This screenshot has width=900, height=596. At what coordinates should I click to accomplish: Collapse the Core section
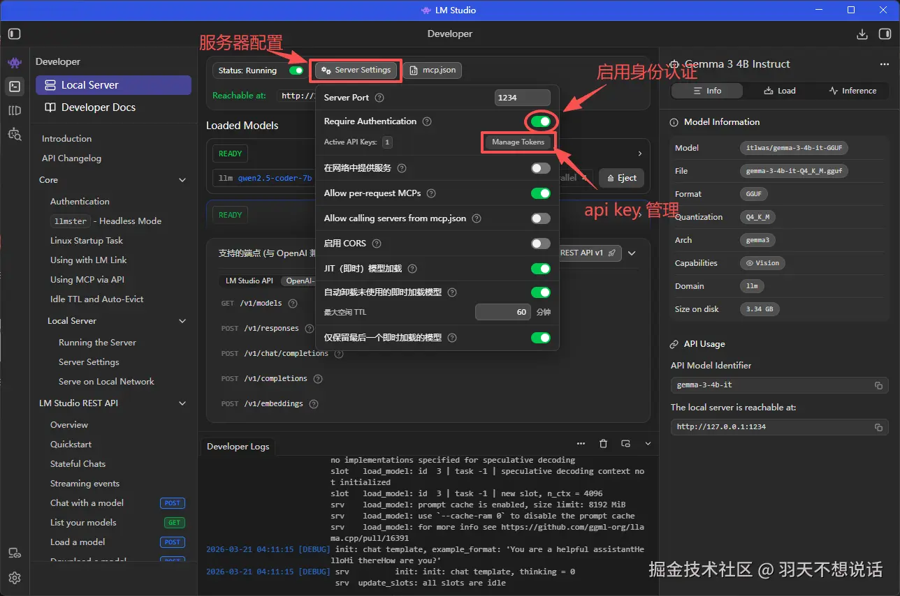pyautogui.click(x=182, y=179)
